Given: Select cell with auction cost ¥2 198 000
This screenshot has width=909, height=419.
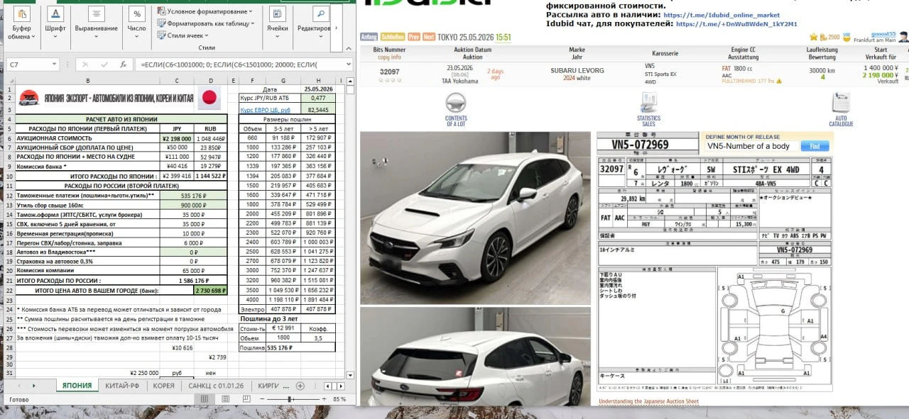Looking at the screenshot, I should click(x=175, y=139).
